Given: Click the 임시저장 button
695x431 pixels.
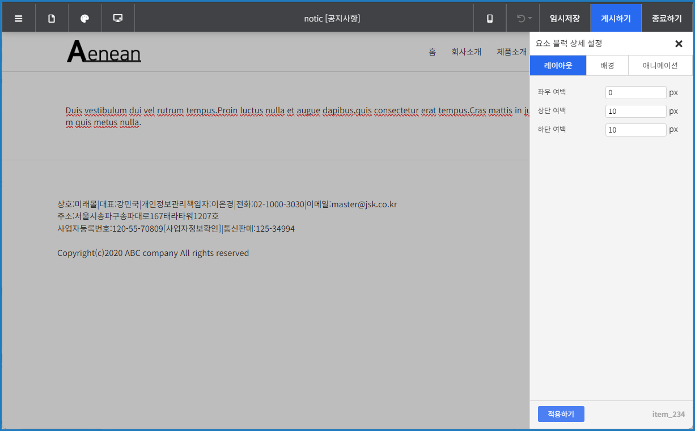Looking at the screenshot, I should (565, 18).
